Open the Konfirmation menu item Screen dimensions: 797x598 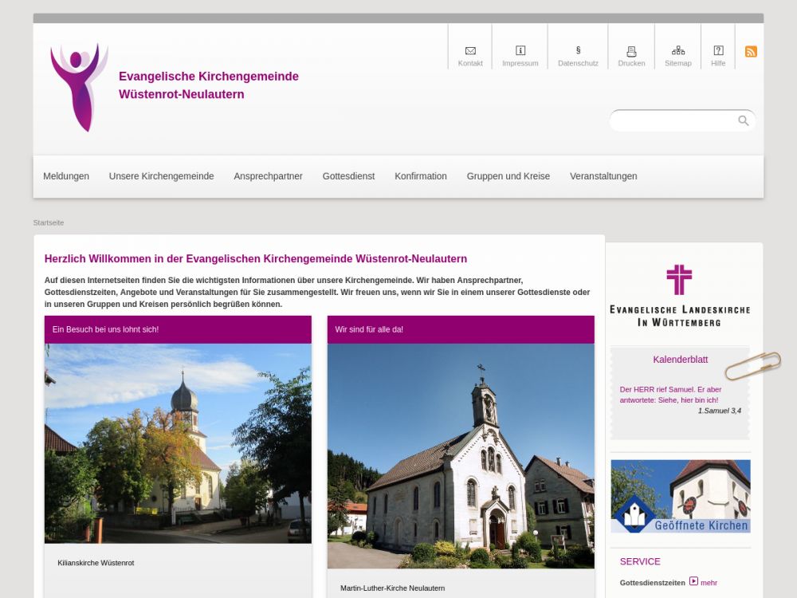421,176
